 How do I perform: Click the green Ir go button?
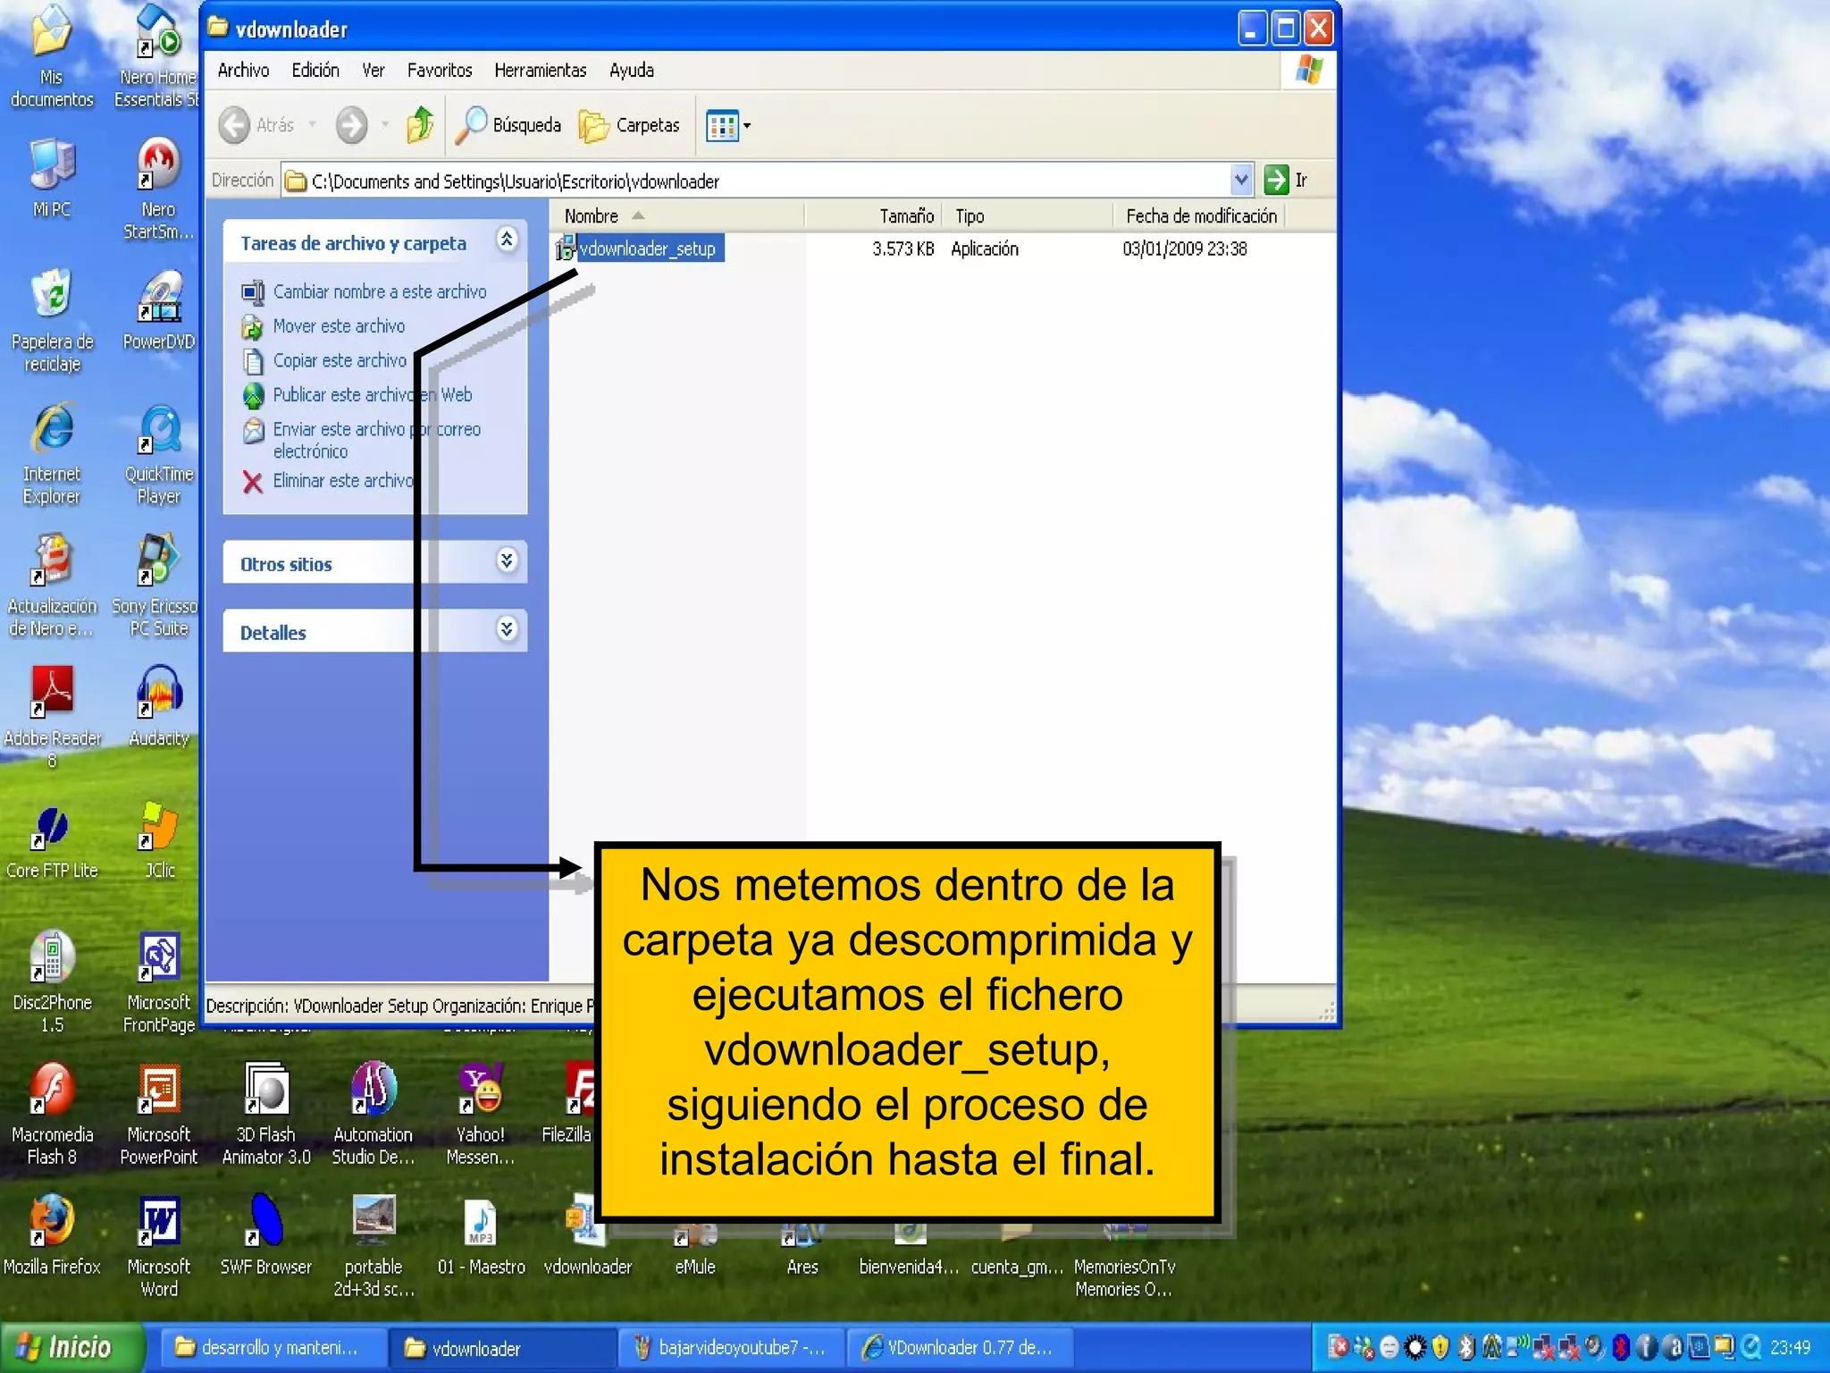(1285, 180)
